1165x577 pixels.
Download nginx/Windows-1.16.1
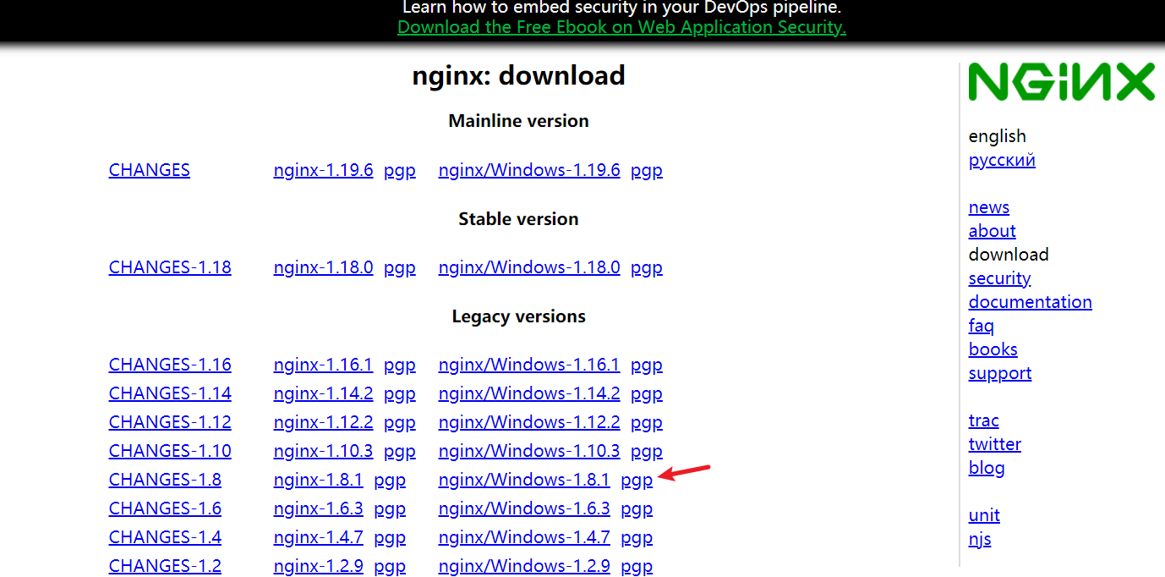click(x=529, y=365)
